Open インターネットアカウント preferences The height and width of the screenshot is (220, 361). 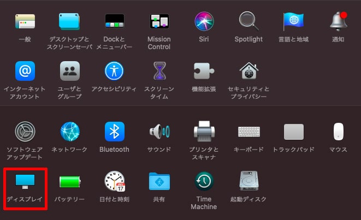point(25,71)
